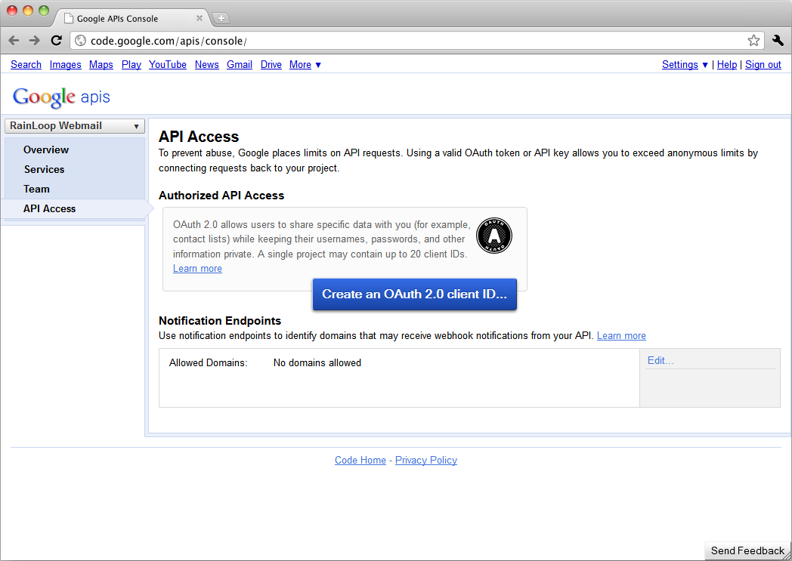Click the address bar URL field
Image resolution: width=792 pixels, height=561 pixels.
click(x=408, y=41)
